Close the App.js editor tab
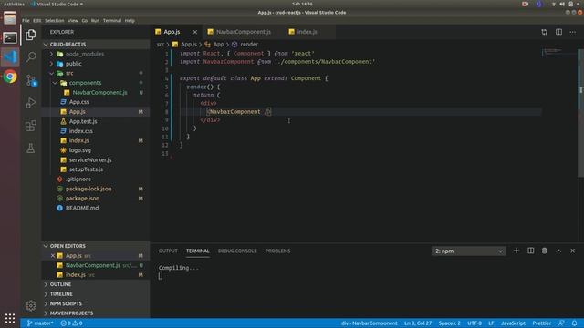The height and width of the screenshot is (328, 584). coord(194,32)
